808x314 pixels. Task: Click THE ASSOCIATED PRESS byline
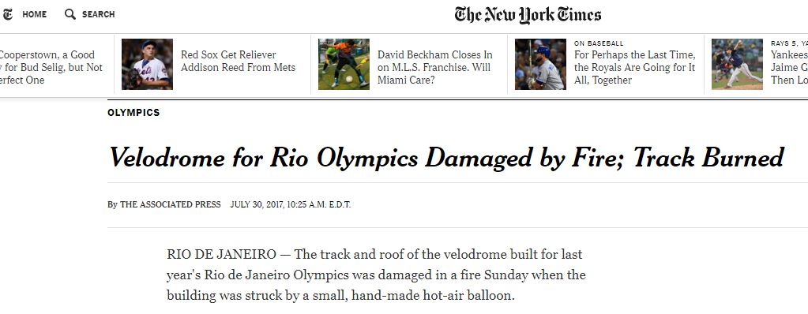tap(170, 204)
